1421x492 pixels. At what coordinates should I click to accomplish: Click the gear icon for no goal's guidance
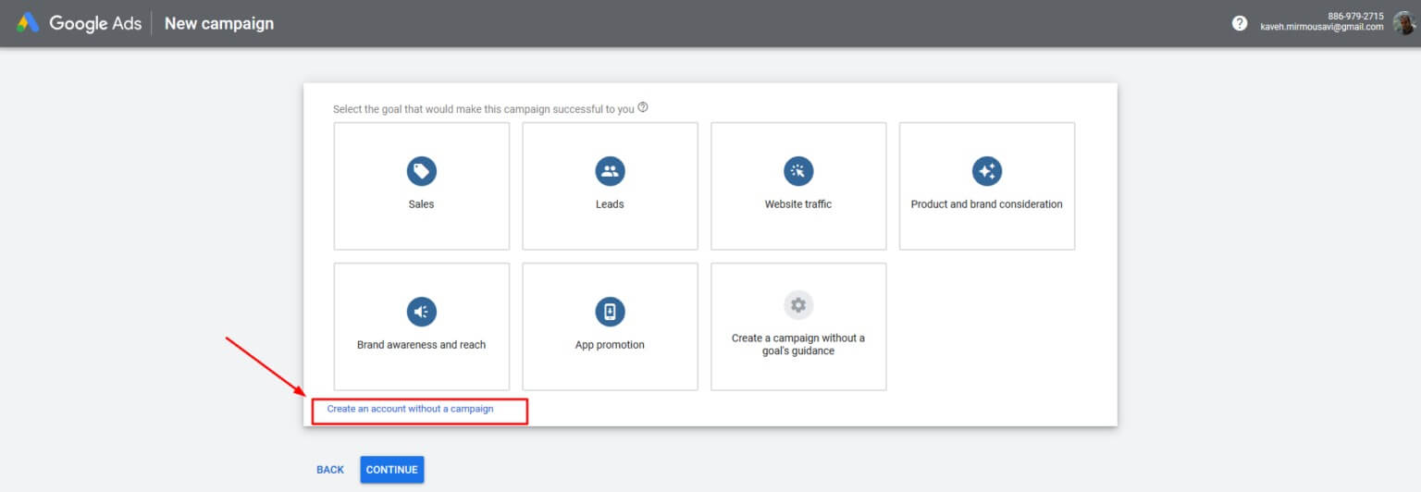[x=798, y=305]
